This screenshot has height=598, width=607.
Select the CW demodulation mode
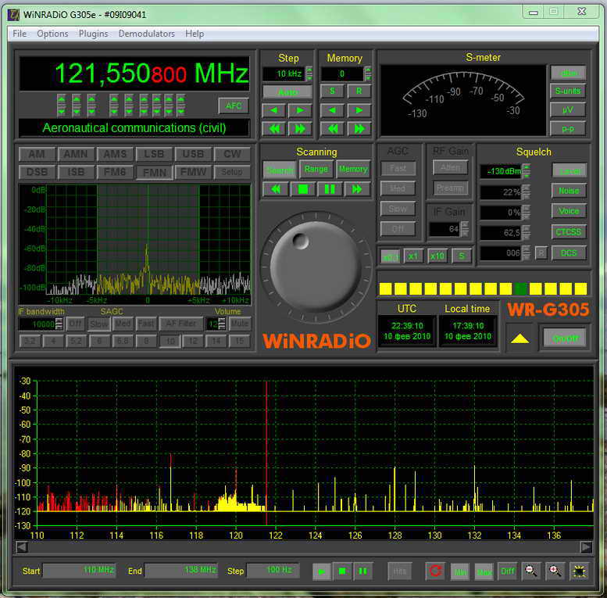pyautogui.click(x=232, y=154)
